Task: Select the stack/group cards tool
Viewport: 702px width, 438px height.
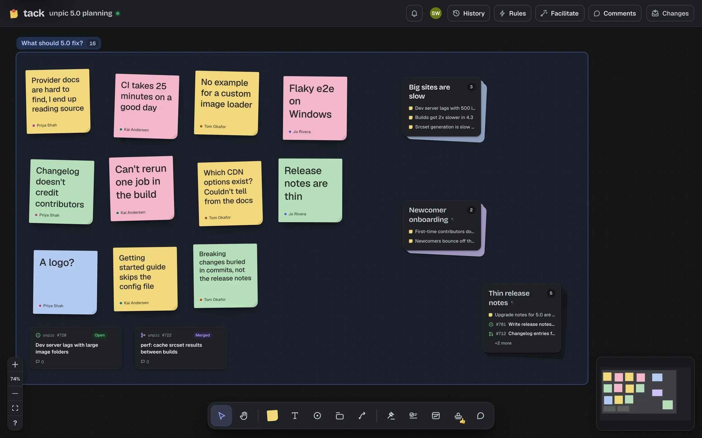Action: click(x=340, y=416)
